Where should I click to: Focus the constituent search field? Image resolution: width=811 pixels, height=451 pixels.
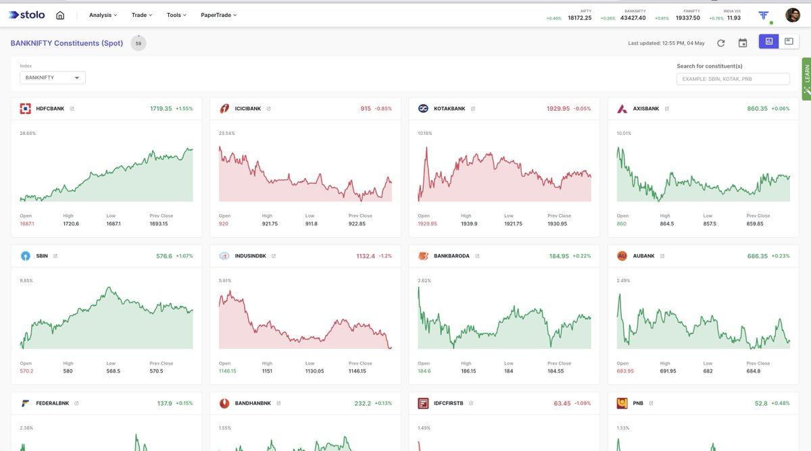[x=733, y=79]
